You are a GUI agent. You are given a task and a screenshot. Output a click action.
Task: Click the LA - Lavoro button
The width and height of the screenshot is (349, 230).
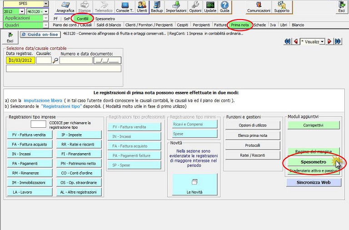pyautogui.click(x=30, y=192)
